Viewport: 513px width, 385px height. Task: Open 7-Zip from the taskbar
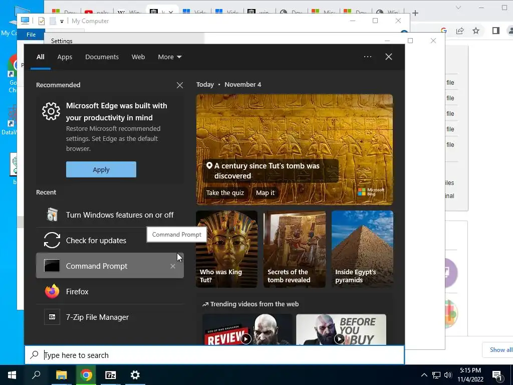(111, 375)
